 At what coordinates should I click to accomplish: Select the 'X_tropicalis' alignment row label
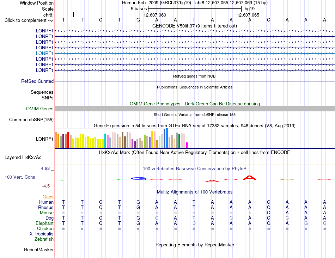click(x=42, y=234)
